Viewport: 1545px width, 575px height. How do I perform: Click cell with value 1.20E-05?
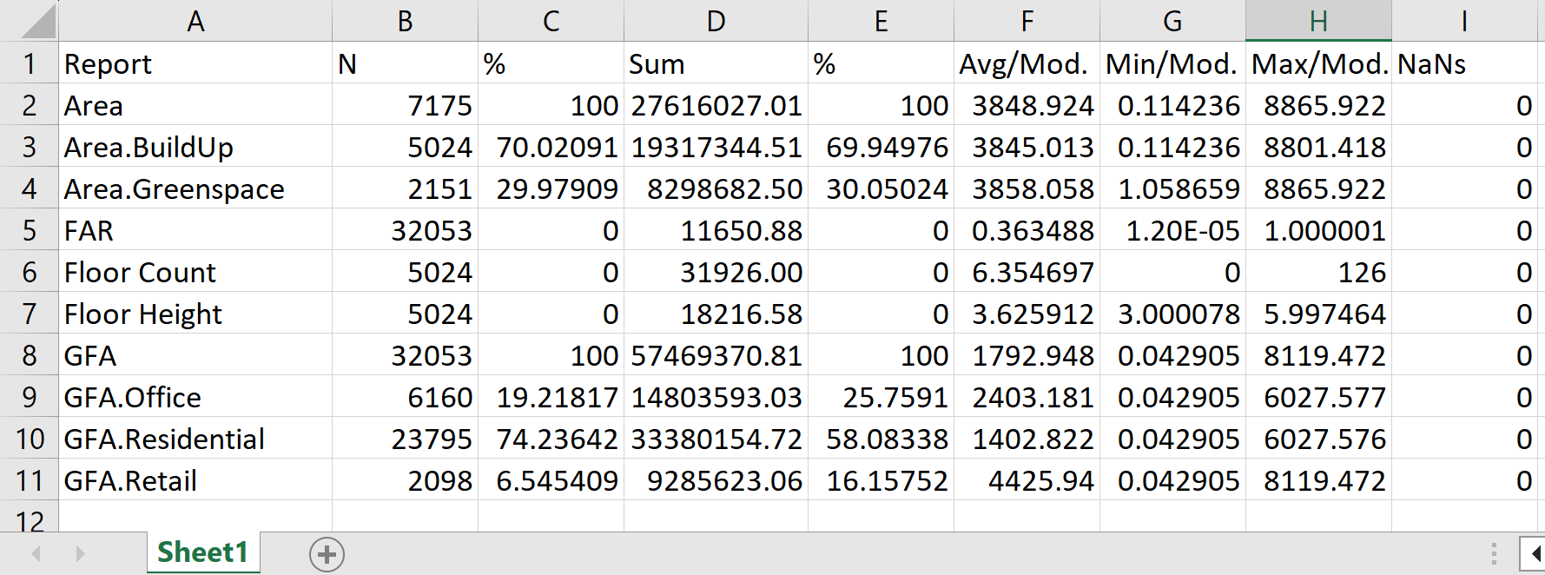pyautogui.click(x=1172, y=230)
